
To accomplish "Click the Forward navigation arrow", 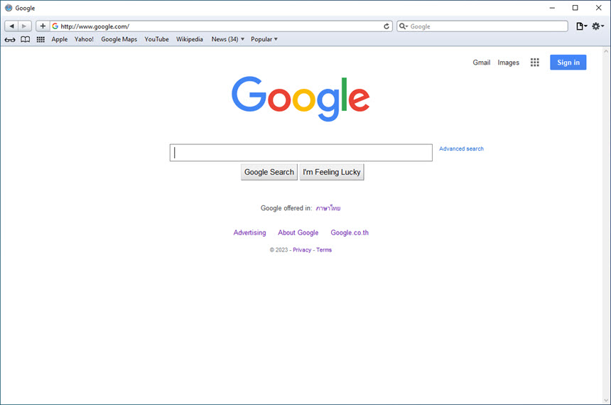I will click(25, 26).
